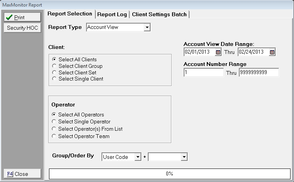The height and width of the screenshot is (182, 294).
Task: Switch to the Report Log tab
Action: (112, 14)
